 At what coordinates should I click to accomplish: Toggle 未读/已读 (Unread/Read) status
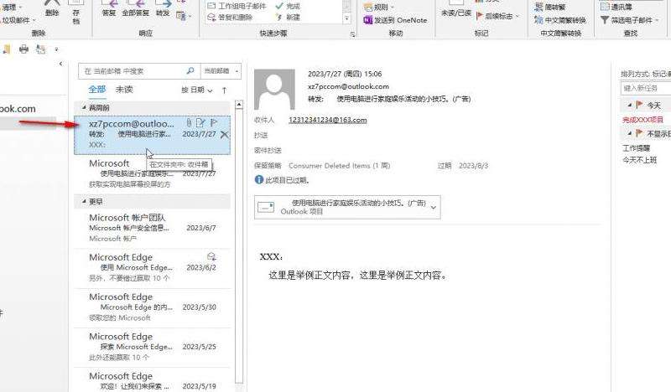(x=455, y=9)
